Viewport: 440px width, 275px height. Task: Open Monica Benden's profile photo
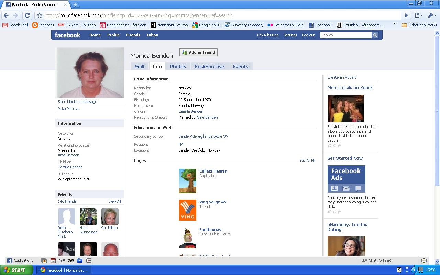click(x=90, y=73)
